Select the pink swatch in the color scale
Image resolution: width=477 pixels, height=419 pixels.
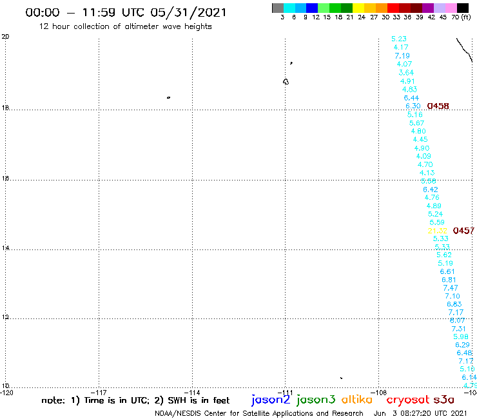tap(451, 8)
